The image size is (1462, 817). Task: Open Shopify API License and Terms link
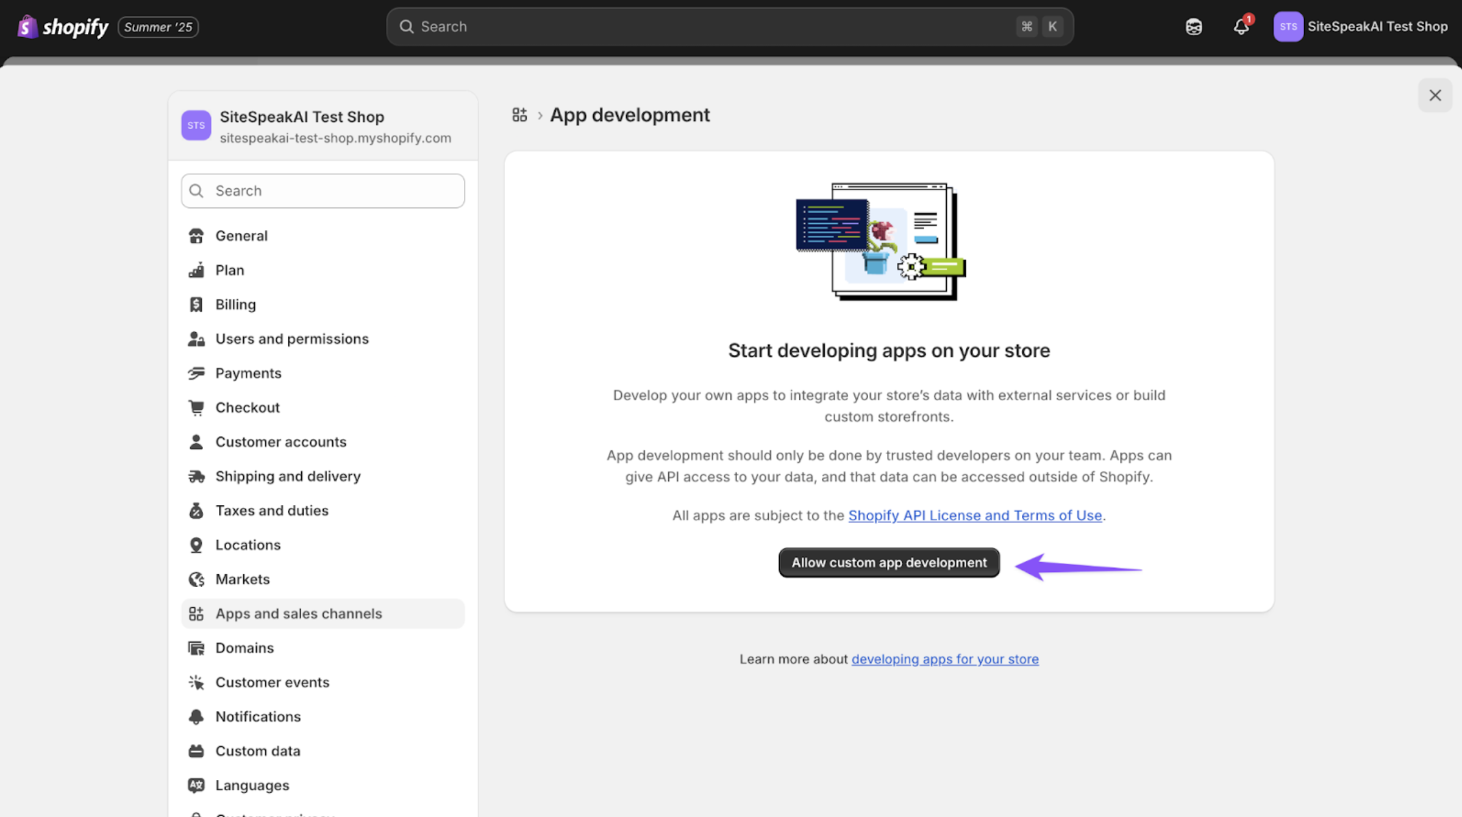[x=974, y=515]
